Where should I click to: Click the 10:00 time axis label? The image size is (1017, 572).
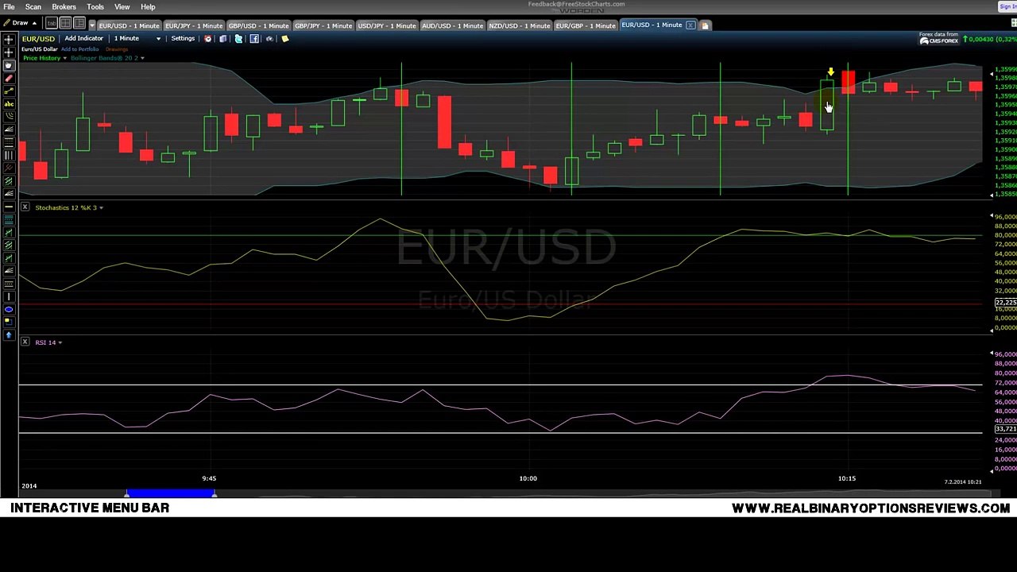pyautogui.click(x=528, y=478)
